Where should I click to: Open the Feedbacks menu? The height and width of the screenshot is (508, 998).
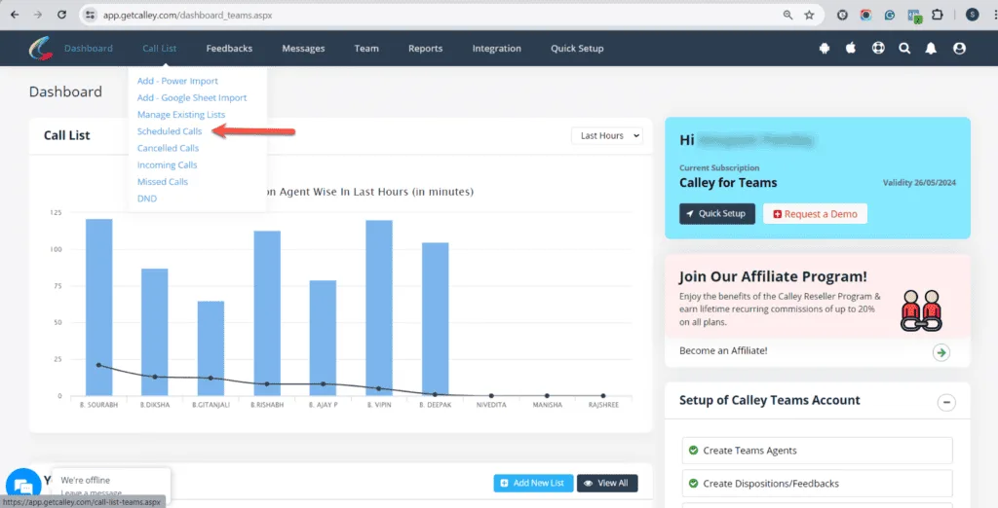point(229,49)
